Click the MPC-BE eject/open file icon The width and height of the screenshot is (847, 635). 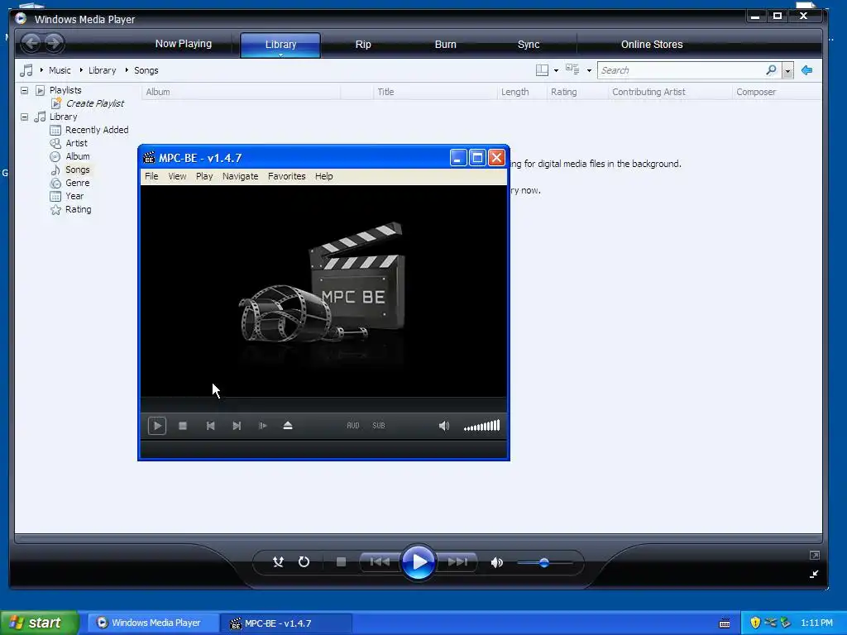tap(288, 426)
